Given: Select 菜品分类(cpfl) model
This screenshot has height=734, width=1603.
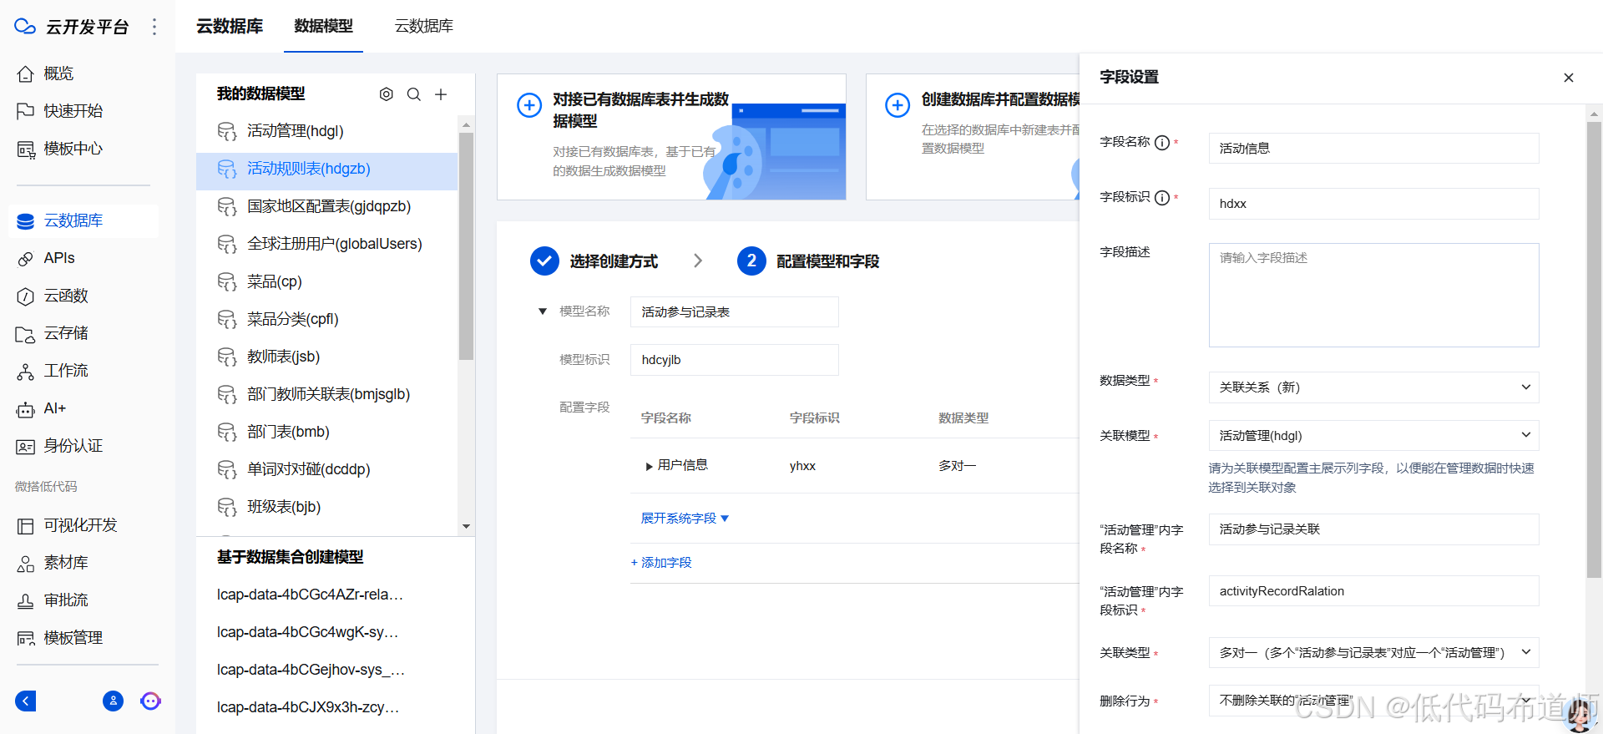Looking at the screenshot, I should click(326, 319).
